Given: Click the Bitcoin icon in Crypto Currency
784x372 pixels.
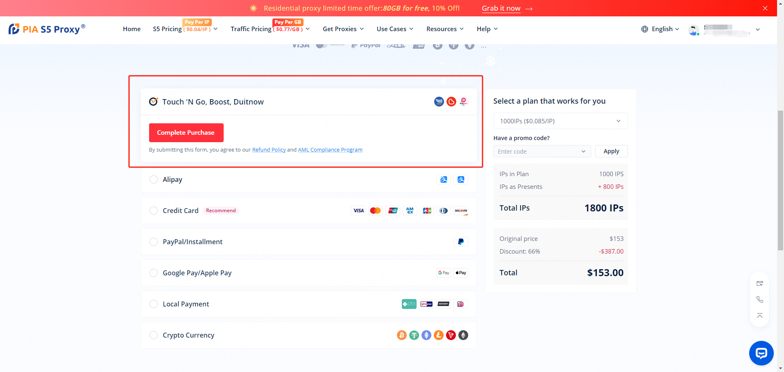Looking at the screenshot, I should [401, 335].
